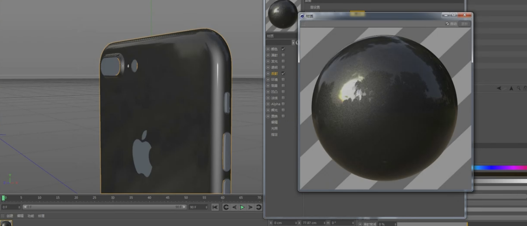The height and width of the screenshot is (226, 527).
Task: Enable the 置换 channel checkbox
Action: tap(283, 116)
